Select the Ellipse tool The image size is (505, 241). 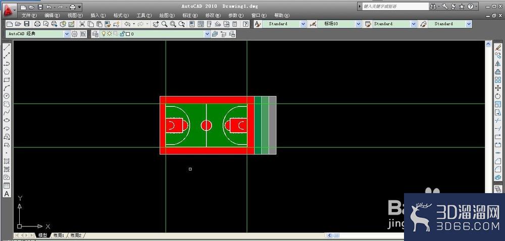[7, 120]
